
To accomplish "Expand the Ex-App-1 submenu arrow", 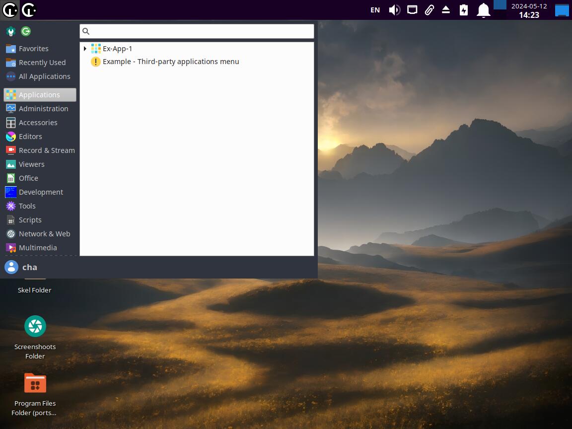I will tap(85, 49).
